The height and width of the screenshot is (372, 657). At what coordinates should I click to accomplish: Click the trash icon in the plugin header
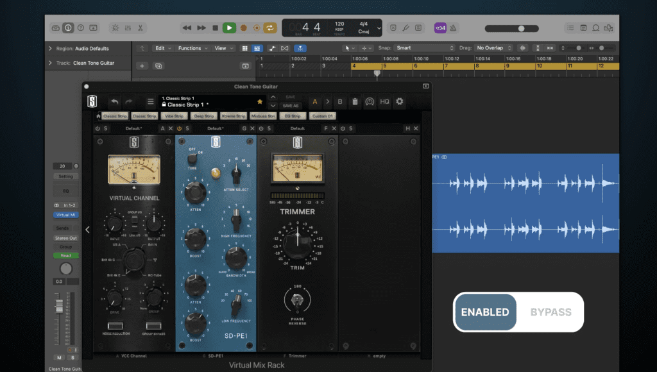[x=355, y=101]
